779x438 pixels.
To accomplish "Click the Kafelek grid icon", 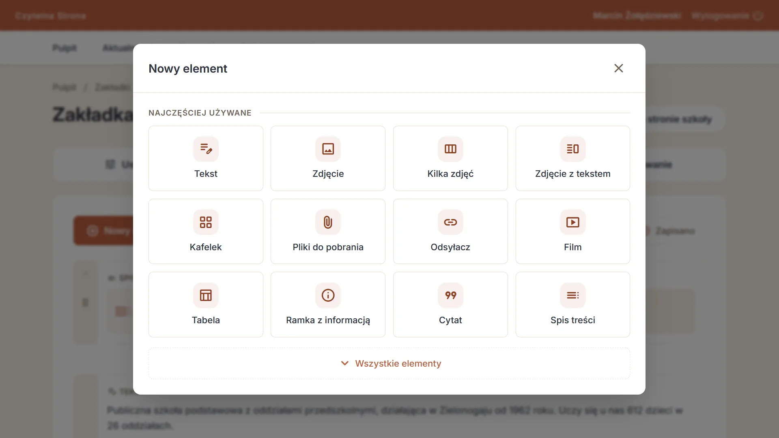I will (206, 222).
